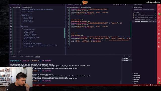Image resolution: width=161 pixels, height=91 pixels.
Task: Switch to the OUTPUT panel tab
Action: (22, 56)
